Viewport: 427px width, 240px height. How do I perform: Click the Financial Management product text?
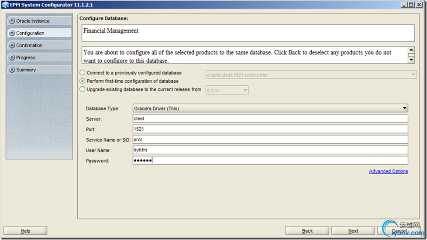click(x=111, y=31)
